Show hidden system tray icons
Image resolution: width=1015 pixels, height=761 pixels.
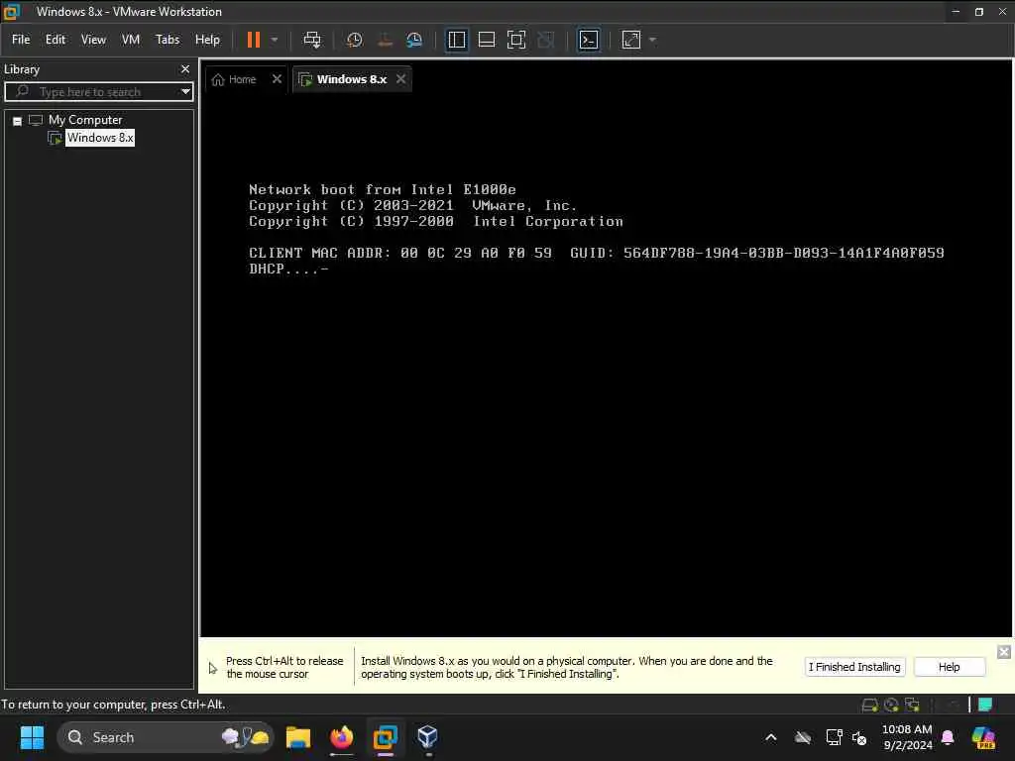tap(771, 737)
